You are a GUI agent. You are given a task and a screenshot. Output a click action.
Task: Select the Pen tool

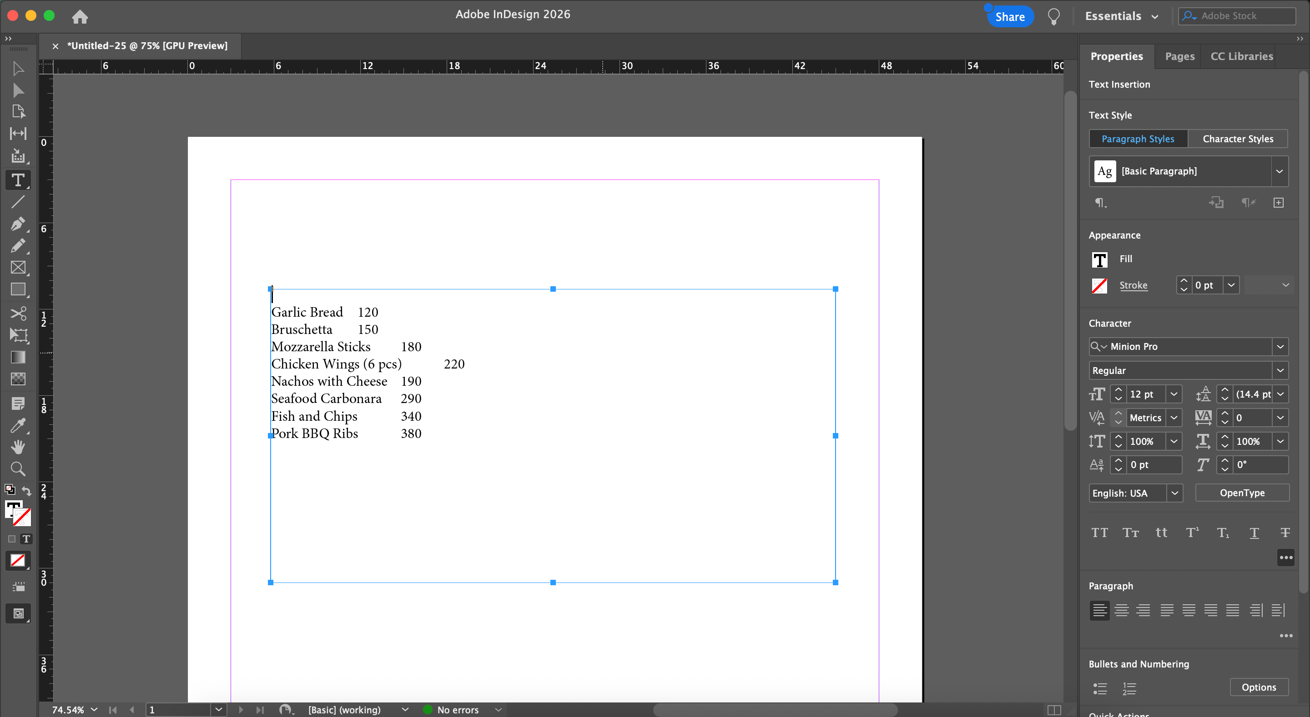click(18, 224)
